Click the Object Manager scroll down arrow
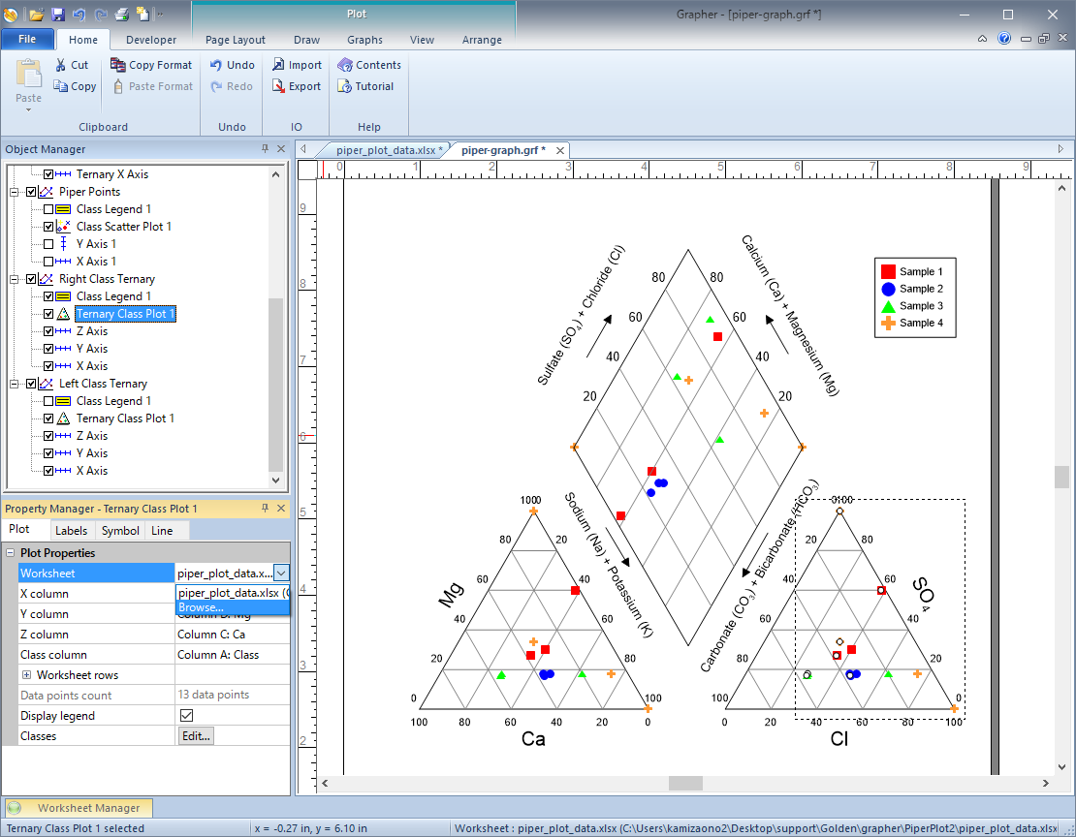The image size is (1076, 837). (276, 480)
